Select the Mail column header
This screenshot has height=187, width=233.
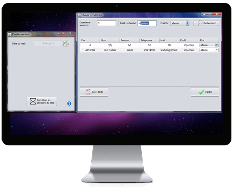(169, 40)
